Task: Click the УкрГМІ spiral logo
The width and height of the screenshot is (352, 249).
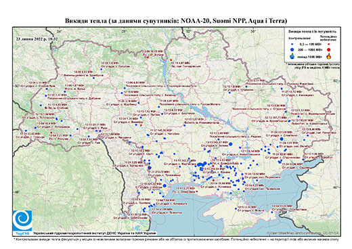Action: [22, 221]
